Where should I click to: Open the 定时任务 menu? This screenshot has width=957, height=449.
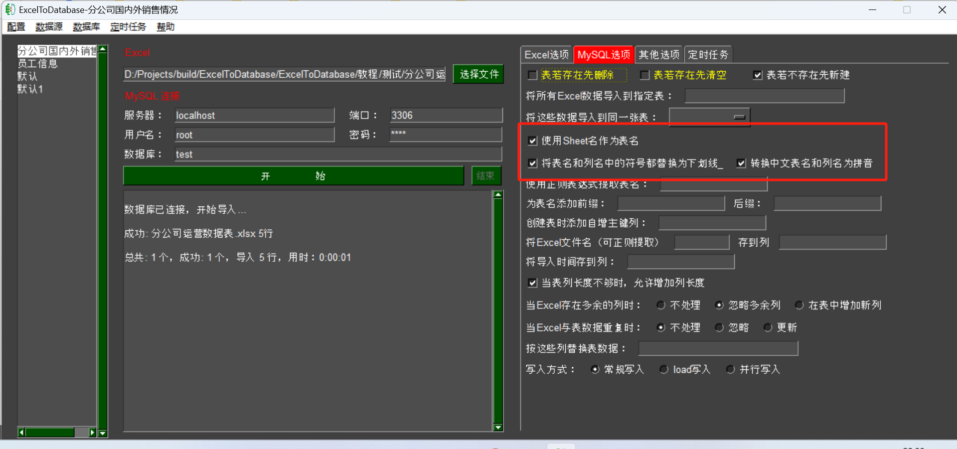pyautogui.click(x=128, y=27)
